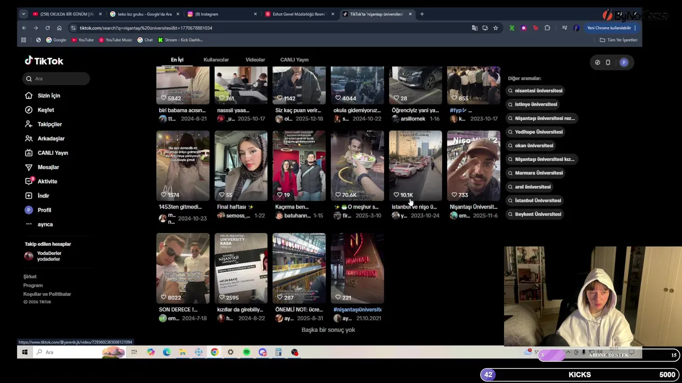682x383 pixels.
Task: Bookmark this page with star icon
Action: (496, 28)
